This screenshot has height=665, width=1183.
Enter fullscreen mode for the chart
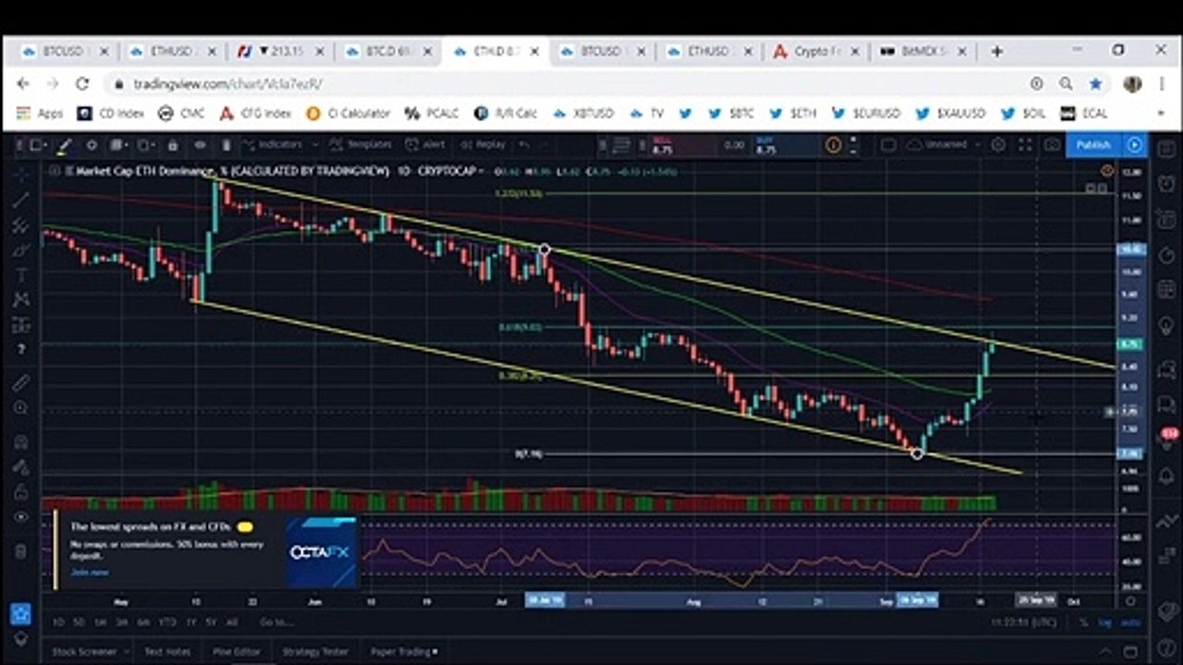(1025, 145)
